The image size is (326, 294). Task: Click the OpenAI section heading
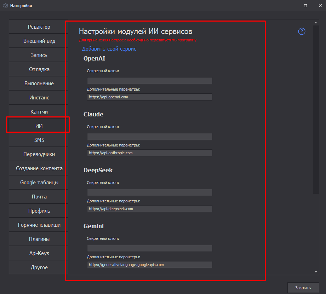pyautogui.click(x=94, y=59)
